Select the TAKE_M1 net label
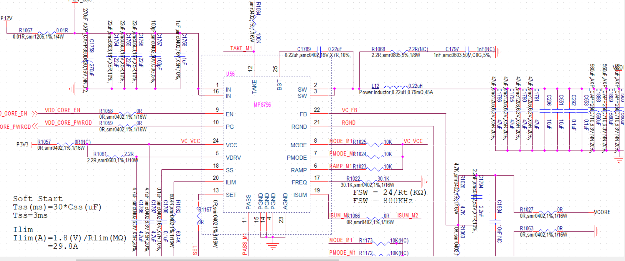The height and width of the screenshot is (261, 625). [241, 48]
